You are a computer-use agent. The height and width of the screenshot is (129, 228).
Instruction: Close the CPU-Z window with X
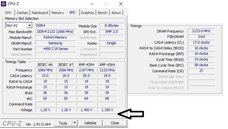pos(121,4)
